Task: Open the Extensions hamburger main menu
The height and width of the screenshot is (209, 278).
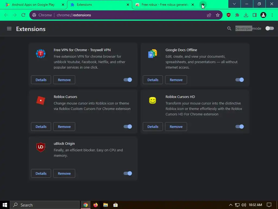Action: (9, 29)
